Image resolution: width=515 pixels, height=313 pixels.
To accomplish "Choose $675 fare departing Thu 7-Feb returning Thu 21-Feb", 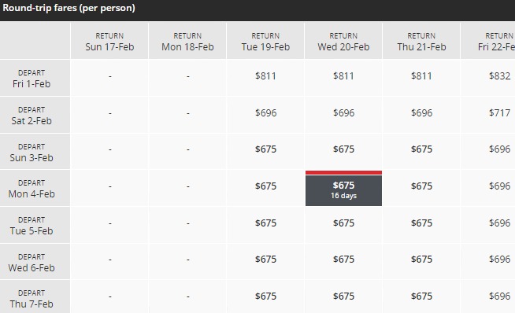I will 421,296.
